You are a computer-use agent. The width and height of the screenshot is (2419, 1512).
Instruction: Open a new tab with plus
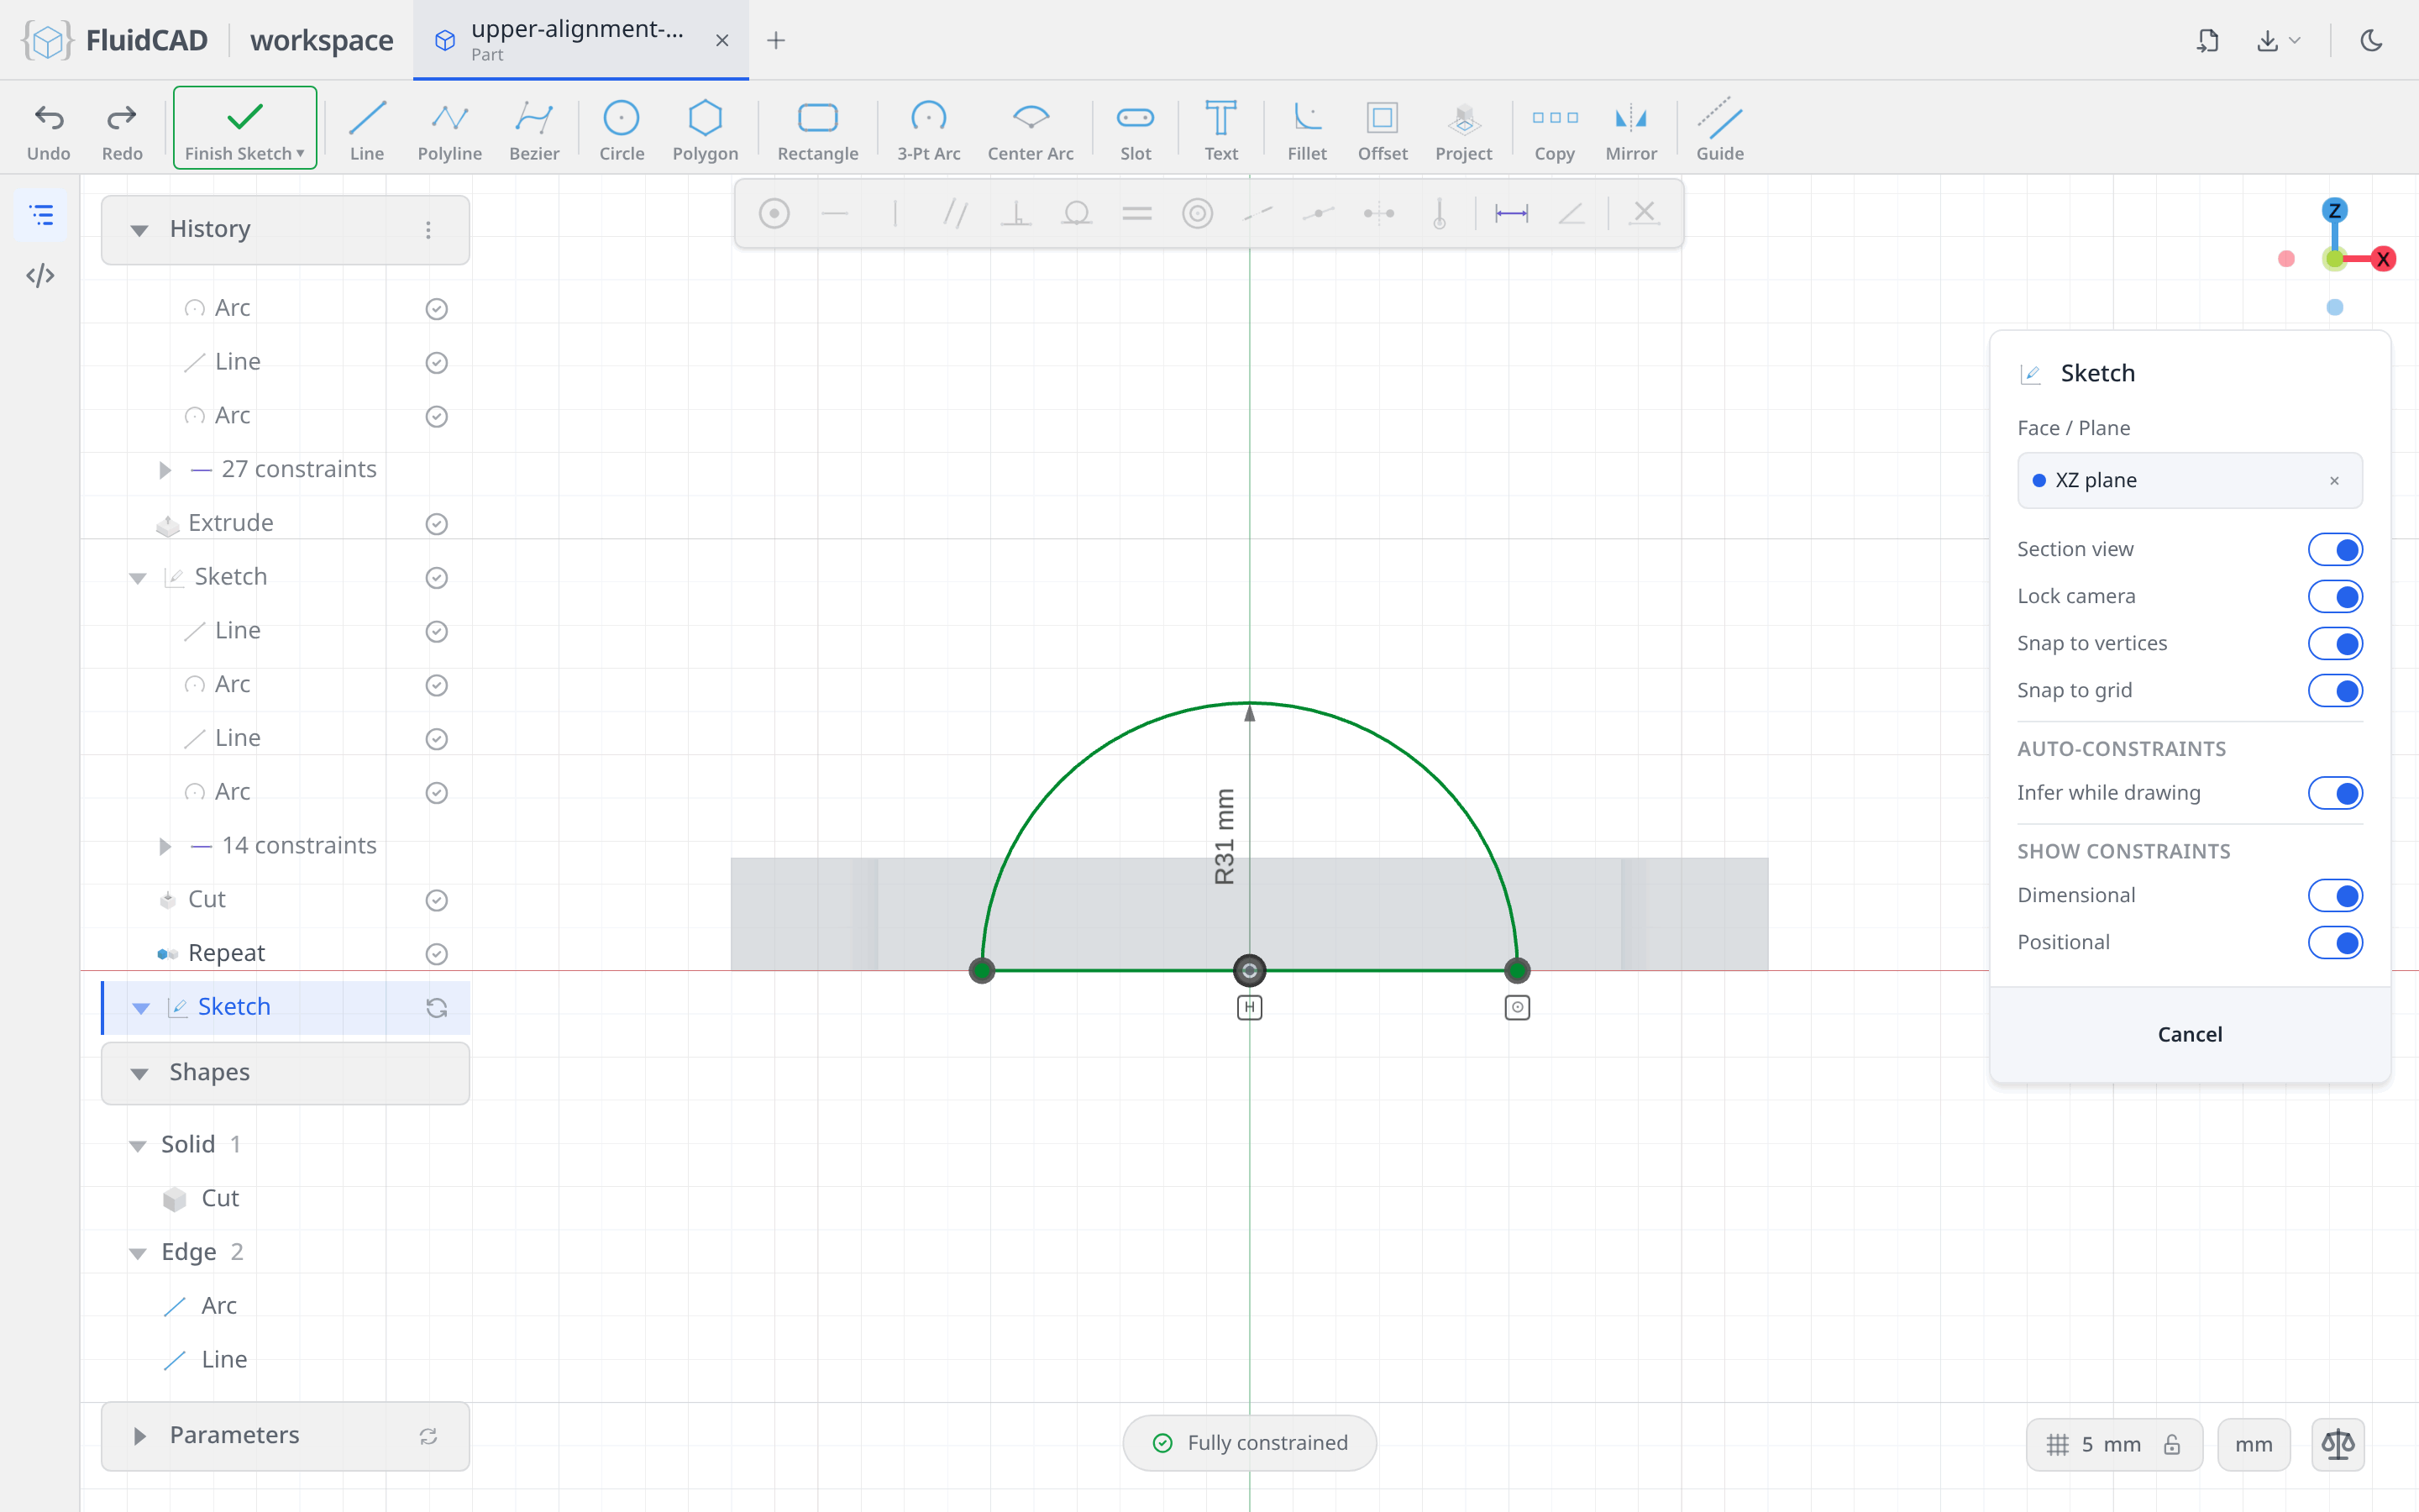(776, 40)
